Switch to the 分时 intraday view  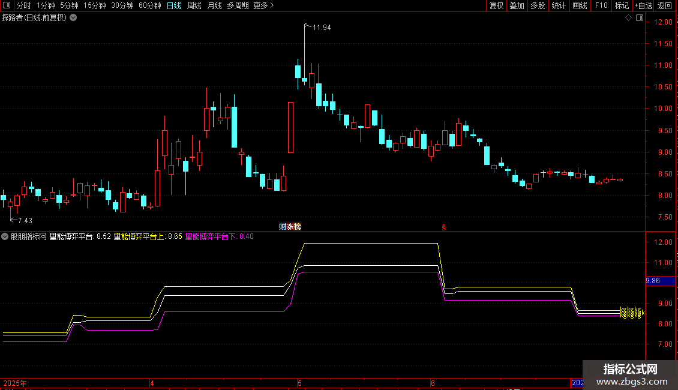point(24,5)
